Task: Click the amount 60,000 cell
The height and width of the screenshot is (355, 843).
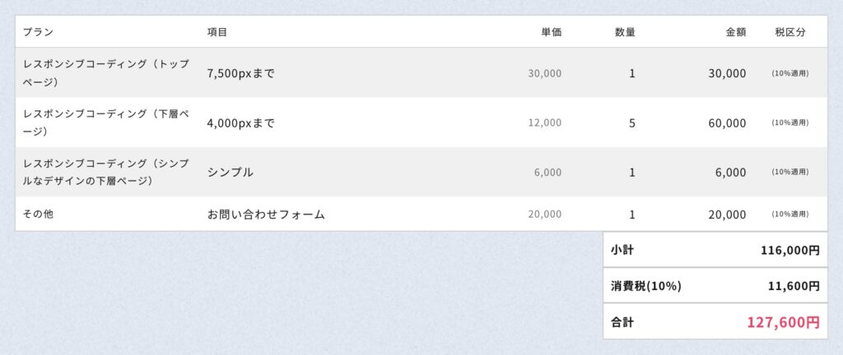Action: point(727,123)
